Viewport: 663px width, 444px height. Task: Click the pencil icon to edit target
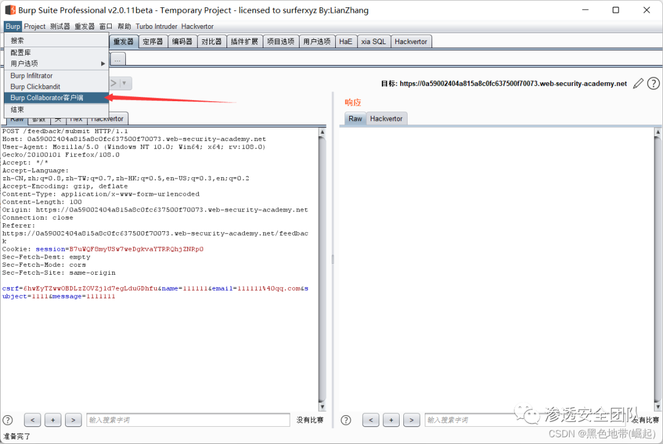pos(638,83)
